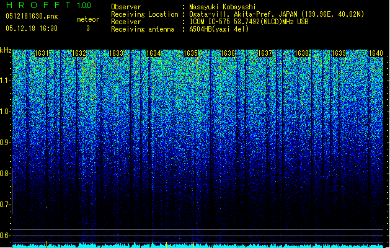Screen dimensions: 390x248
Task: Click the 1631 time marker
Action: [42, 53]
